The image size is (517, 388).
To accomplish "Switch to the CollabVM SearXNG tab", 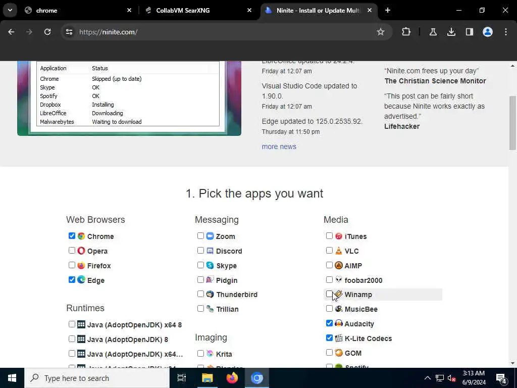I will [198, 10].
